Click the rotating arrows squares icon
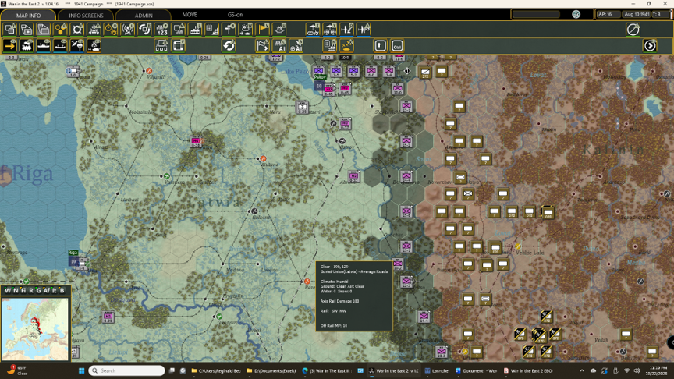Image resolution: width=674 pixels, height=379 pixels. coord(144,30)
